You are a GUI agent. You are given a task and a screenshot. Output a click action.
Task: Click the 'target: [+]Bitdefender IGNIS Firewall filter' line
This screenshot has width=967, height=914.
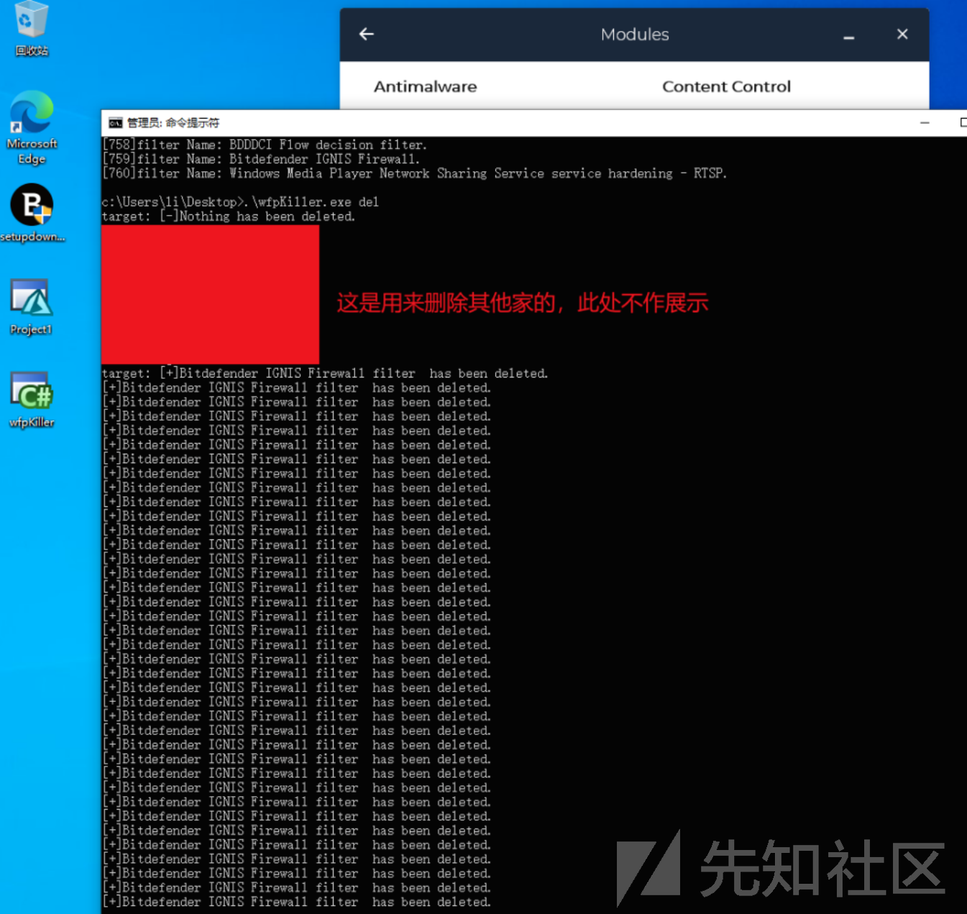point(325,373)
